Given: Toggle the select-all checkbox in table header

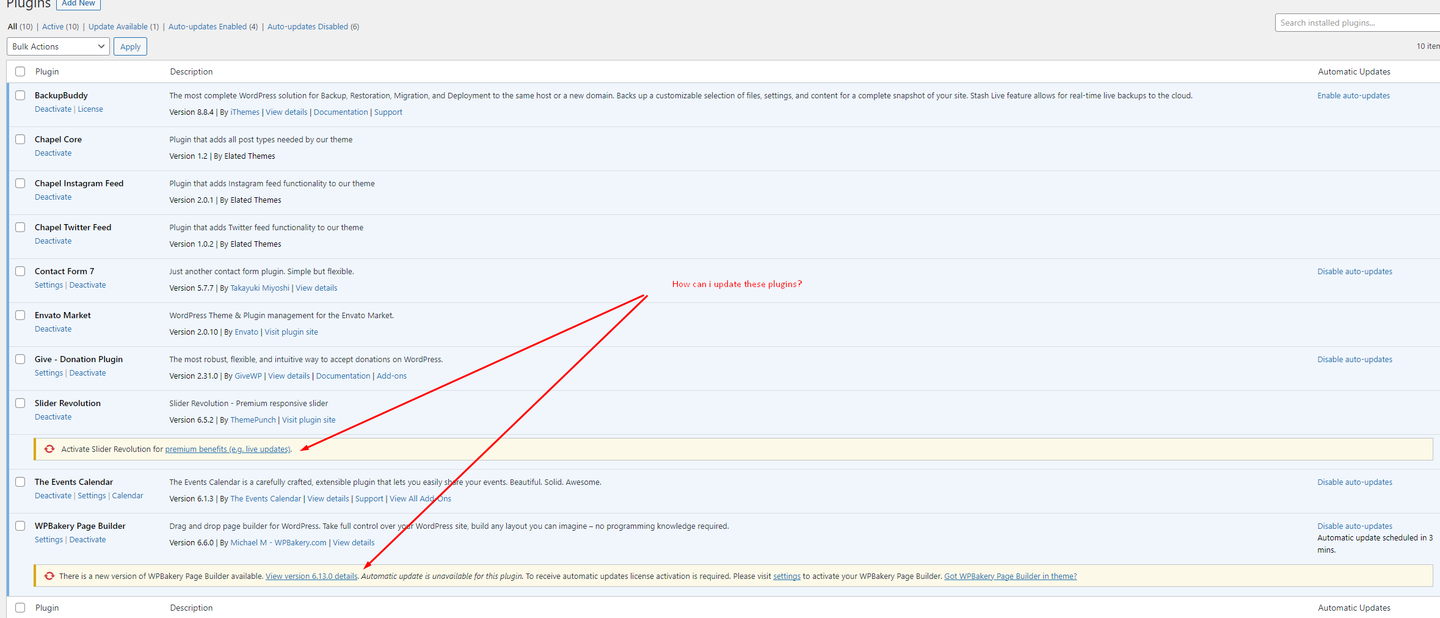Looking at the screenshot, I should [20, 71].
